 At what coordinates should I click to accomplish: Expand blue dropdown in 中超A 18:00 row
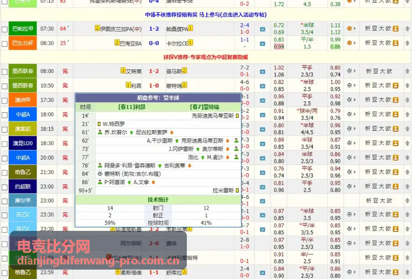click(x=262, y=115)
